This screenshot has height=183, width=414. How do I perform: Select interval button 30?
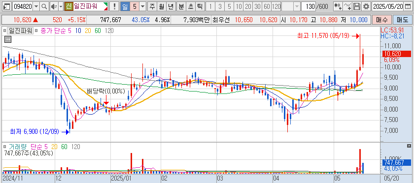[257, 6]
